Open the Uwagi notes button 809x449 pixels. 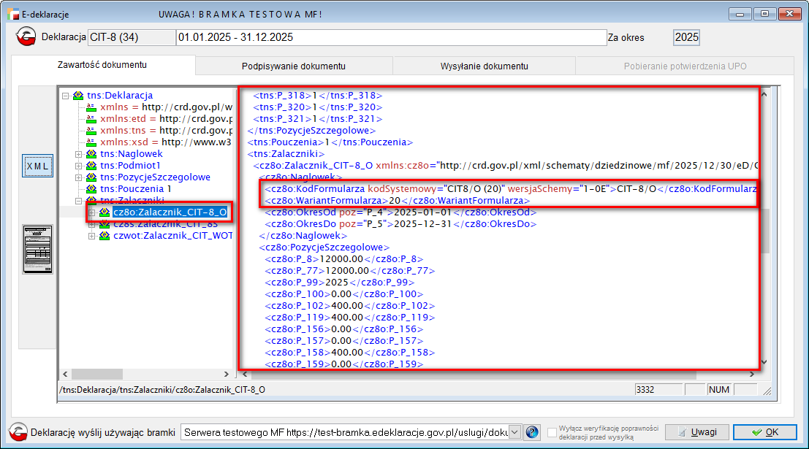coord(696,432)
